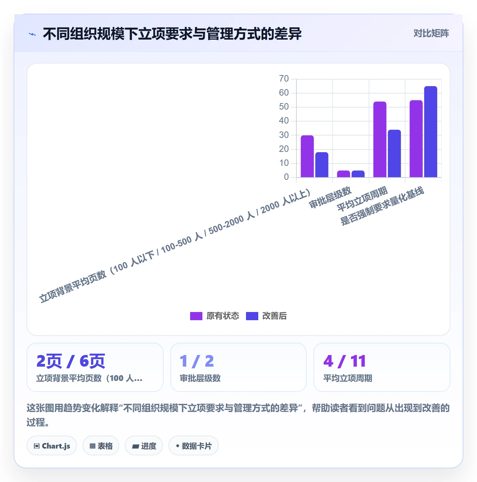Click the lightning bolt icon beside the title

[x=32, y=34]
